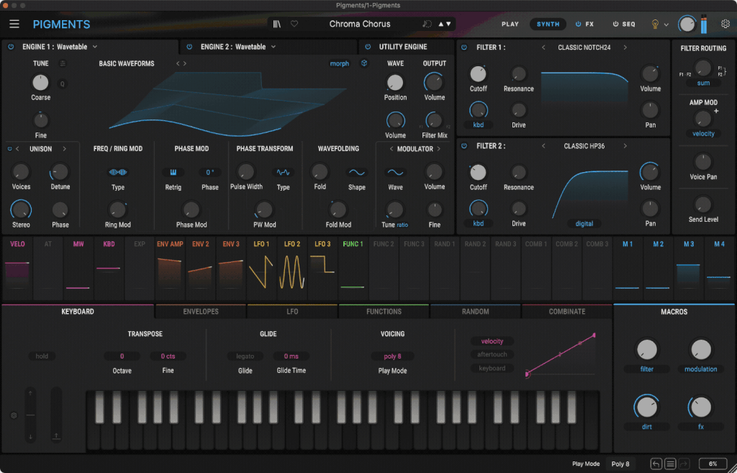Open the poly 8 Play Mode dropdown
This screenshot has height=473, width=737.
[392, 356]
